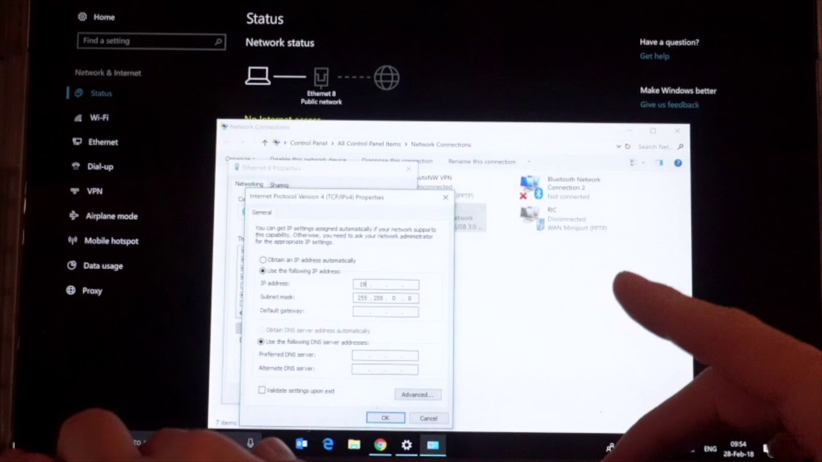
Task: Select Use the following DNS server addresses
Action: coord(313,342)
